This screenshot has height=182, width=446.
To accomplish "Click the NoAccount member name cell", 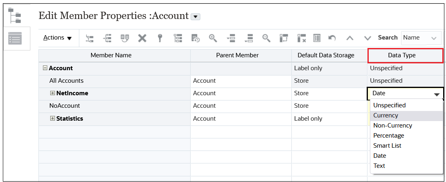I will [x=65, y=106].
